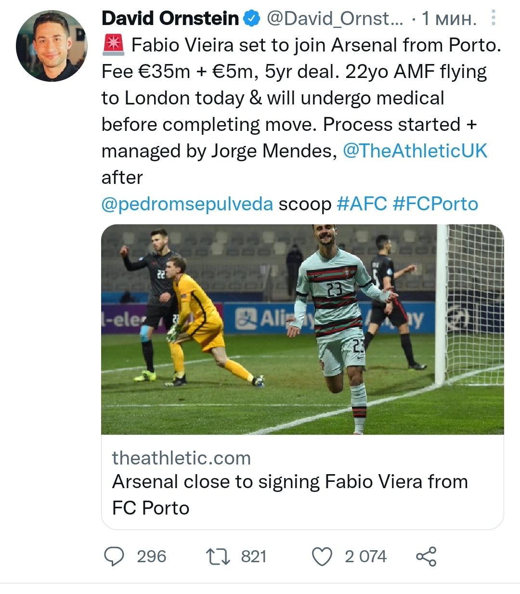This screenshot has height=594, width=520.
Task: Open the three-dot more options menu
Action: coord(493,18)
